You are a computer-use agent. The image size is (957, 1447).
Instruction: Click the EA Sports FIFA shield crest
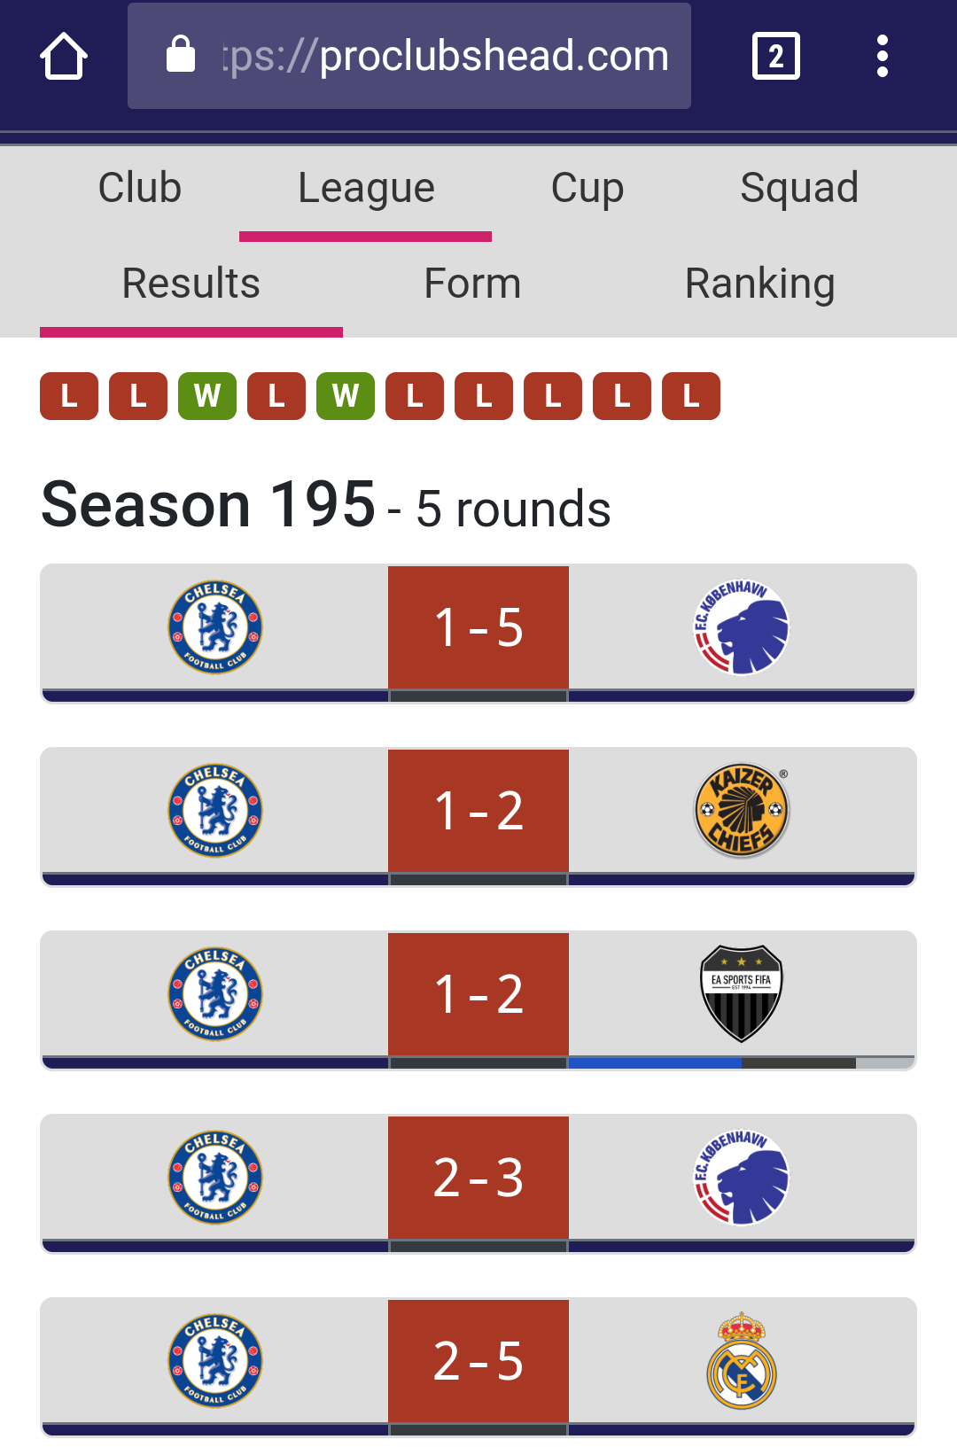tap(742, 993)
